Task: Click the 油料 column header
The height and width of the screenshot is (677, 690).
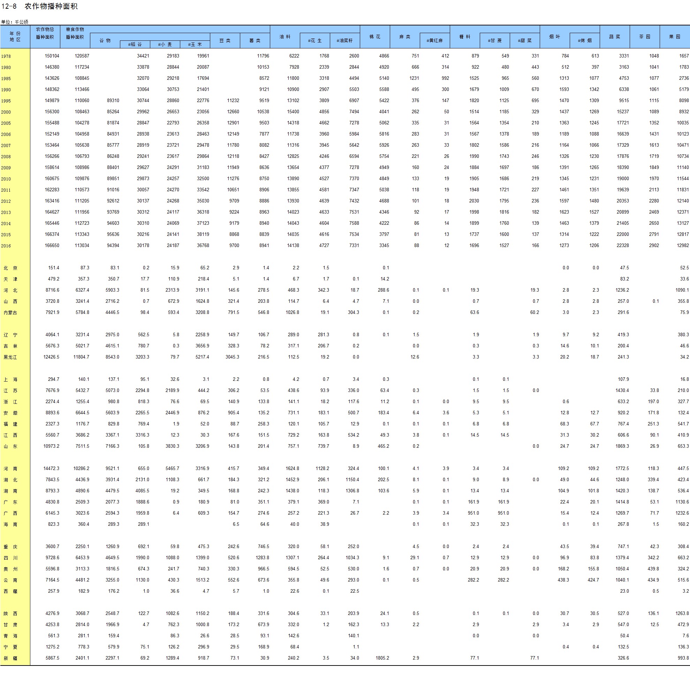Action: pyautogui.click(x=285, y=37)
